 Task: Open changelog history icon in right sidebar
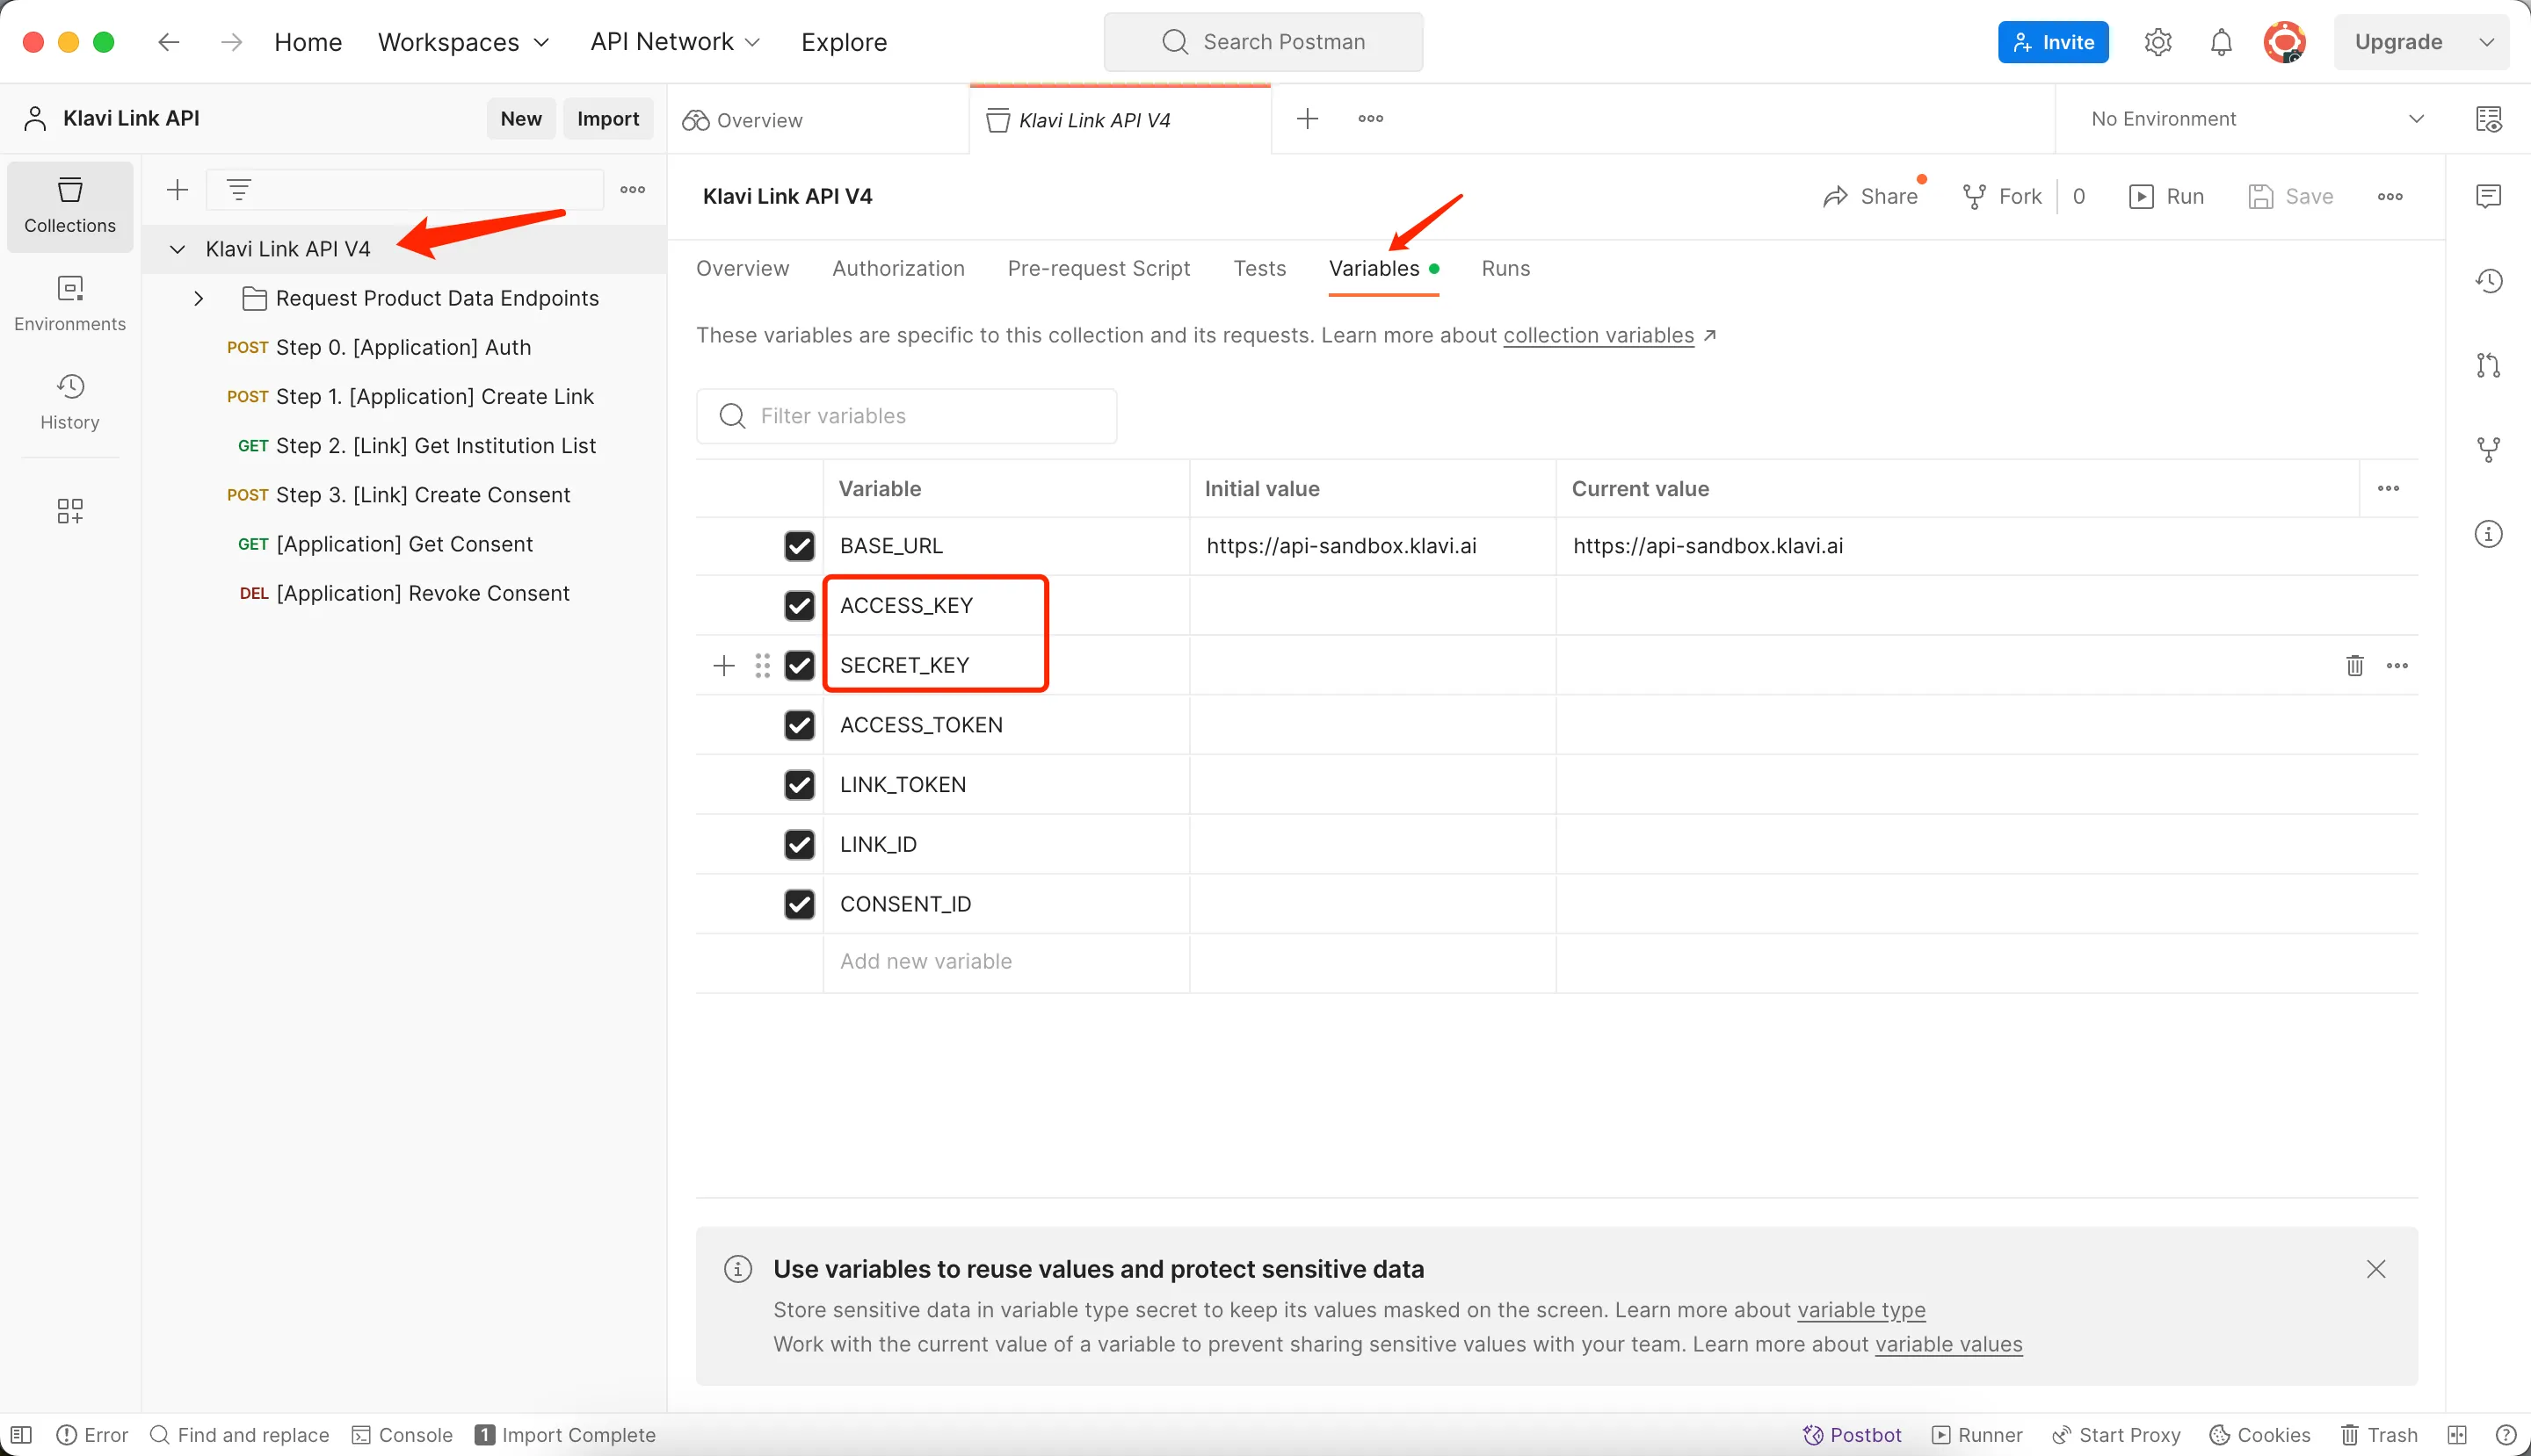tap(2488, 281)
